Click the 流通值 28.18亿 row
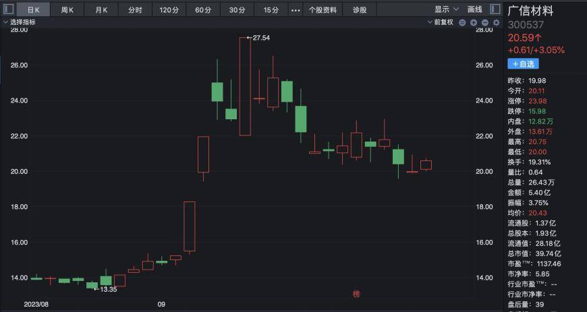The width and height of the screenshot is (587, 312). point(534,243)
